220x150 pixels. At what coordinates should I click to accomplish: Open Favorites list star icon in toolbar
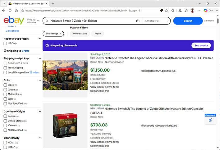click(186, 11)
